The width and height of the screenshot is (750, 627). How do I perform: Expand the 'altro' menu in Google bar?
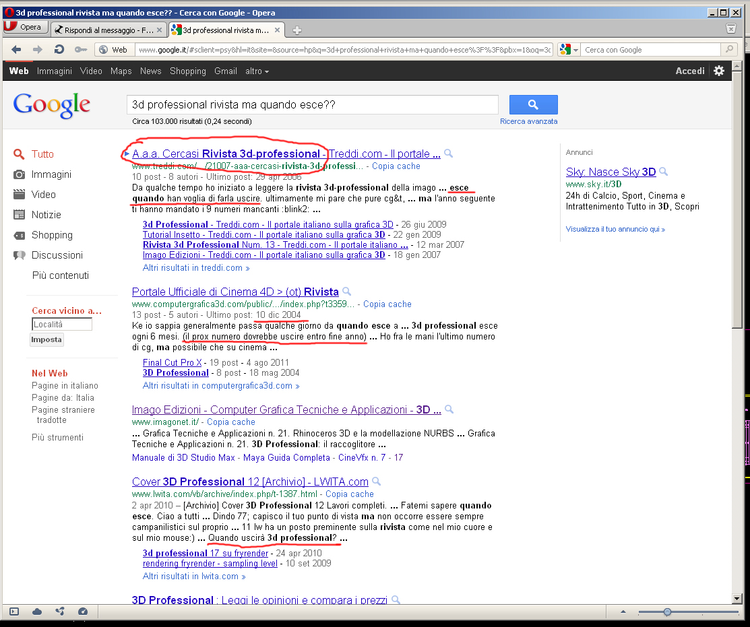click(257, 71)
